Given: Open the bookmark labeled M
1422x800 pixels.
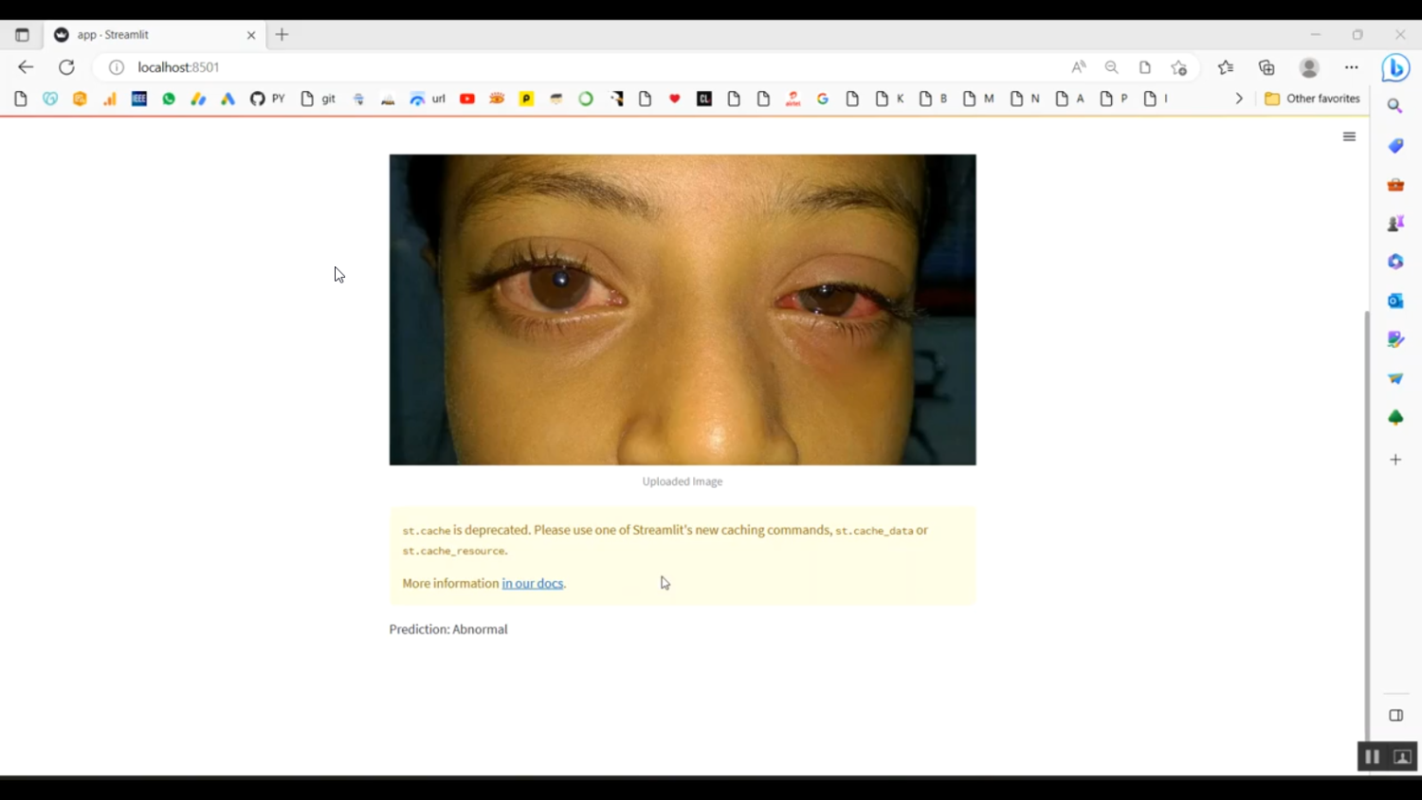Looking at the screenshot, I should [978, 99].
